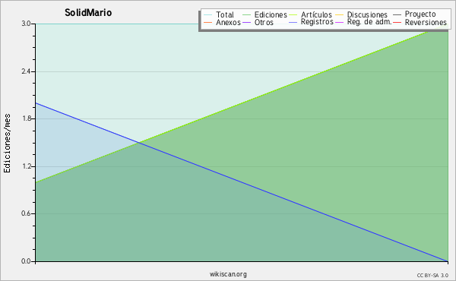This screenshot has width=456, height=281.
Task: Select the Anexos legend entry
Action: (x=222, y=22)
